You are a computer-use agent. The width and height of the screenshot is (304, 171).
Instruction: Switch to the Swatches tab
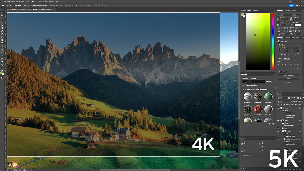point(255,10)
